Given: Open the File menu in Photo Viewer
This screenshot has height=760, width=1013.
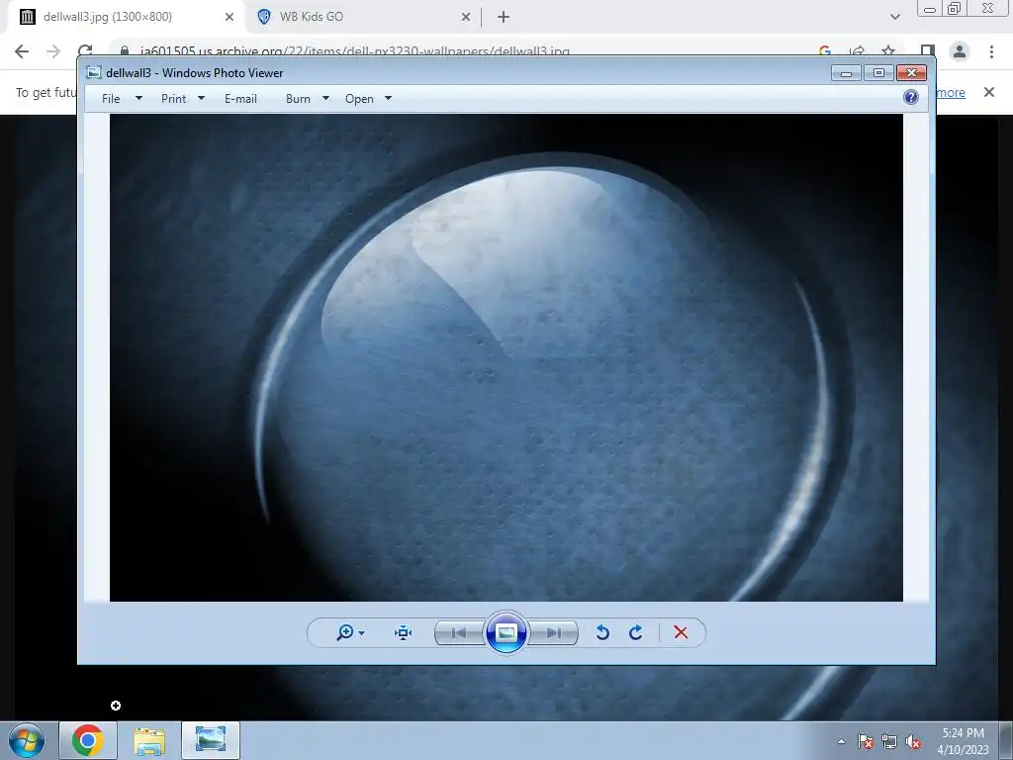Looking at the screenshot, I should pos(111,99).
